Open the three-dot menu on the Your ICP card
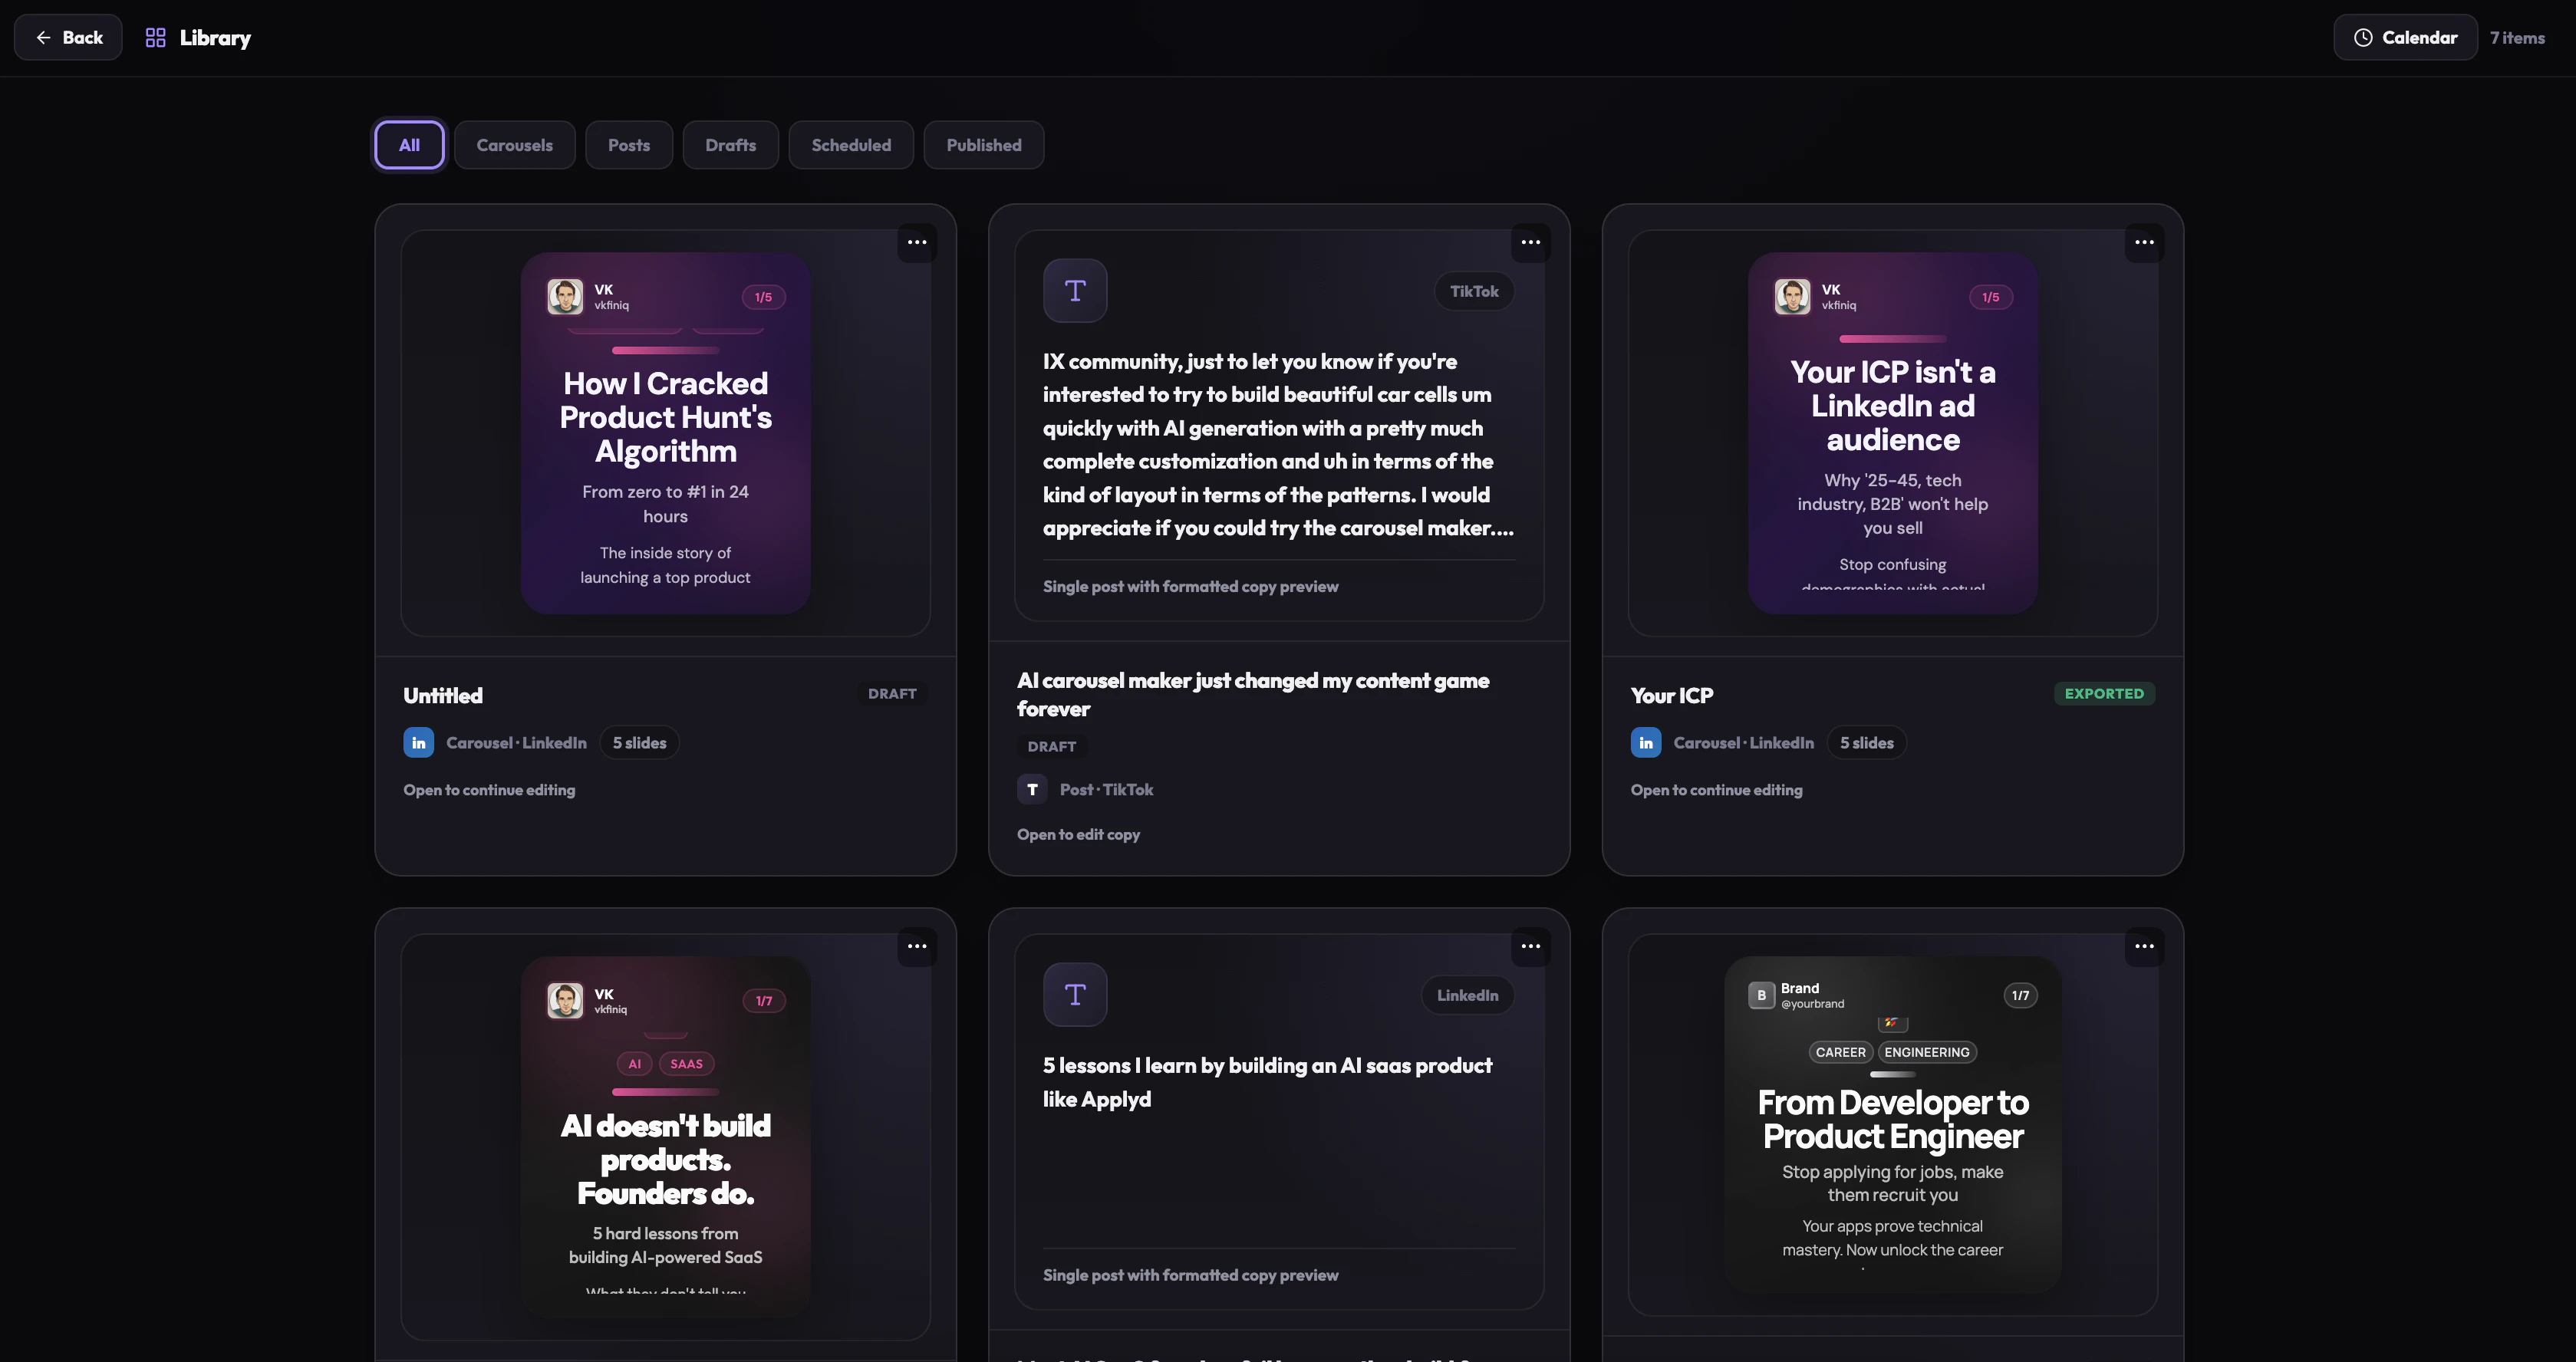This screenshot has height=1362, width=2576. 2144,242
